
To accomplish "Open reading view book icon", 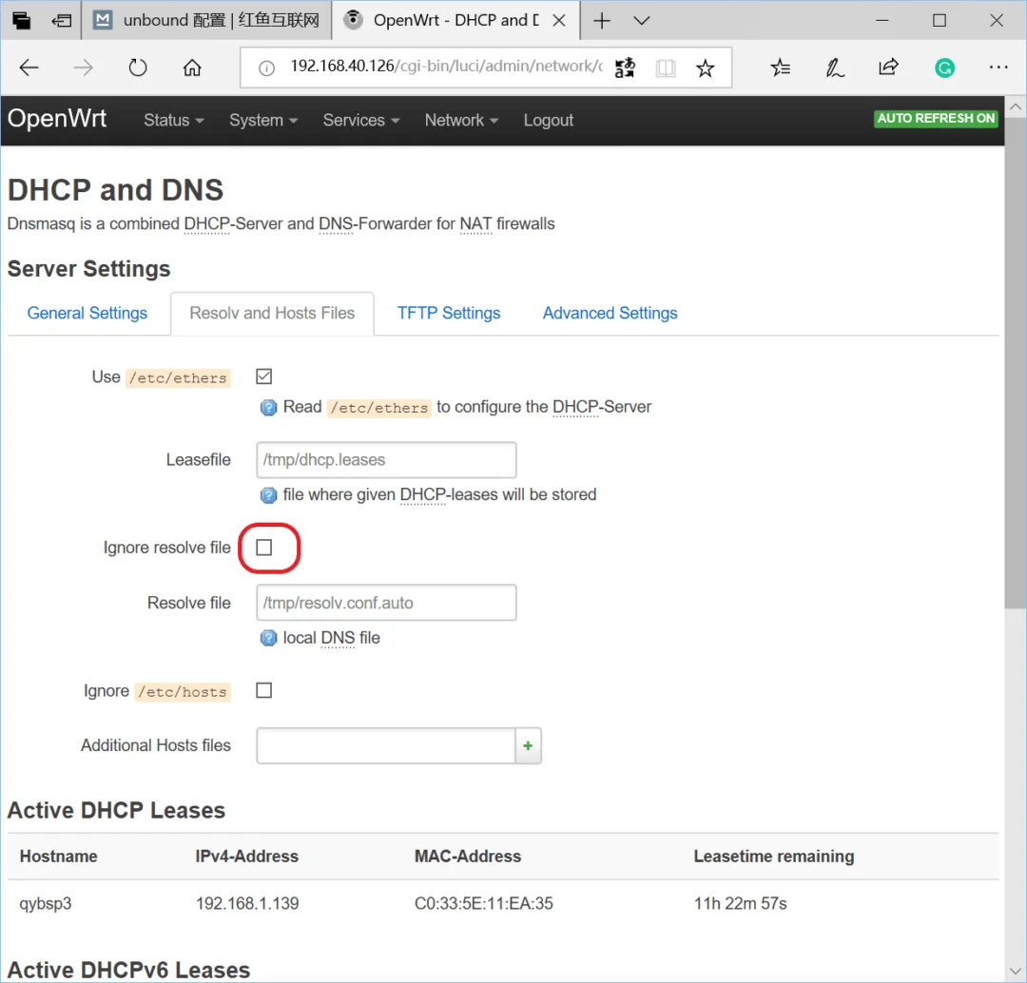I will pos(665,67).
